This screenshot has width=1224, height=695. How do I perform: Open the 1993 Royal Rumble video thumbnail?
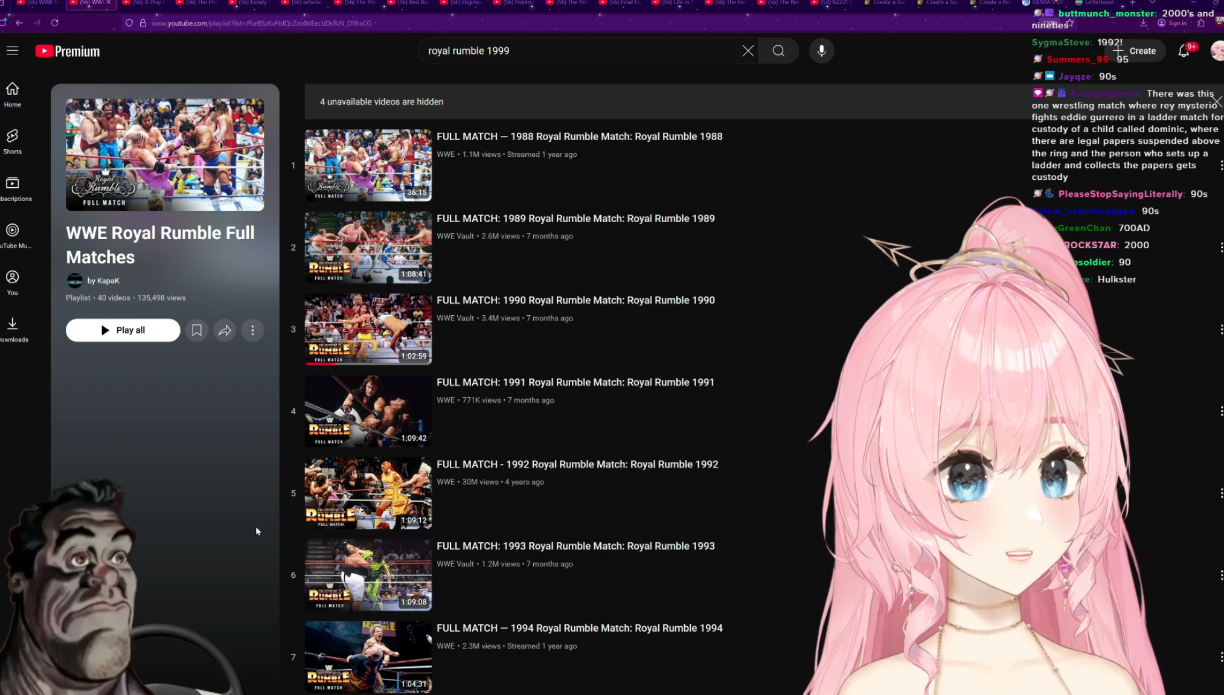[368, 575]
